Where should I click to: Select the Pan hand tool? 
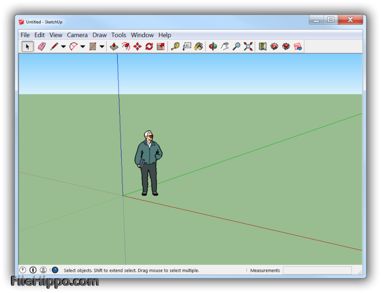tap(225, 46)
